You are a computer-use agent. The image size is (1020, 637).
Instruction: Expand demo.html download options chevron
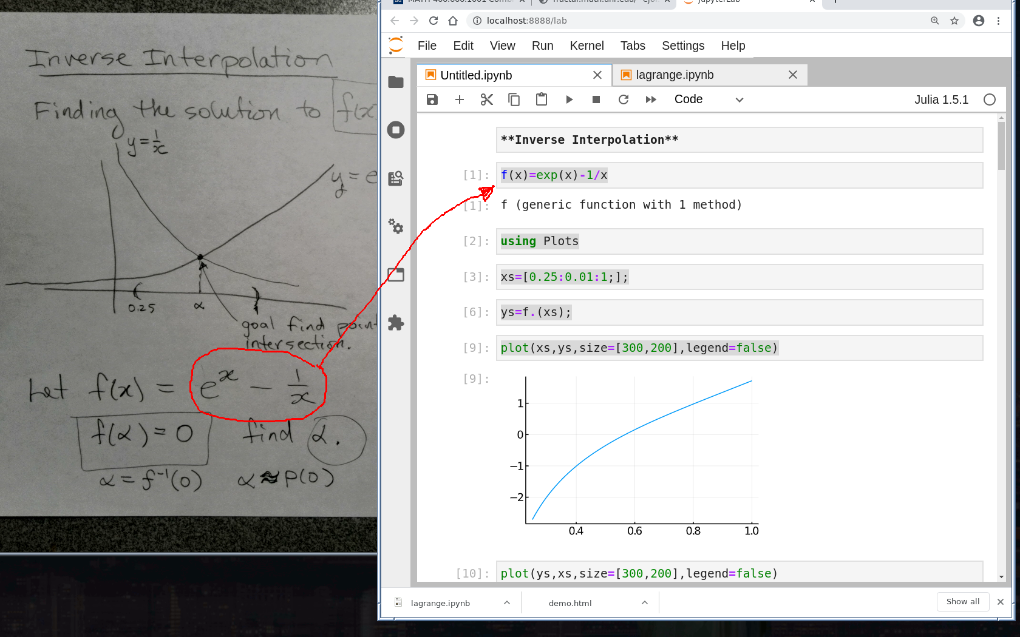[x=645, y=602]
